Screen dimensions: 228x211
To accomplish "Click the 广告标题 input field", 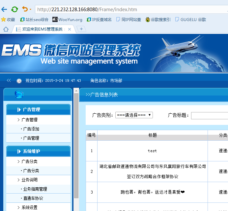I will point(210,116).
